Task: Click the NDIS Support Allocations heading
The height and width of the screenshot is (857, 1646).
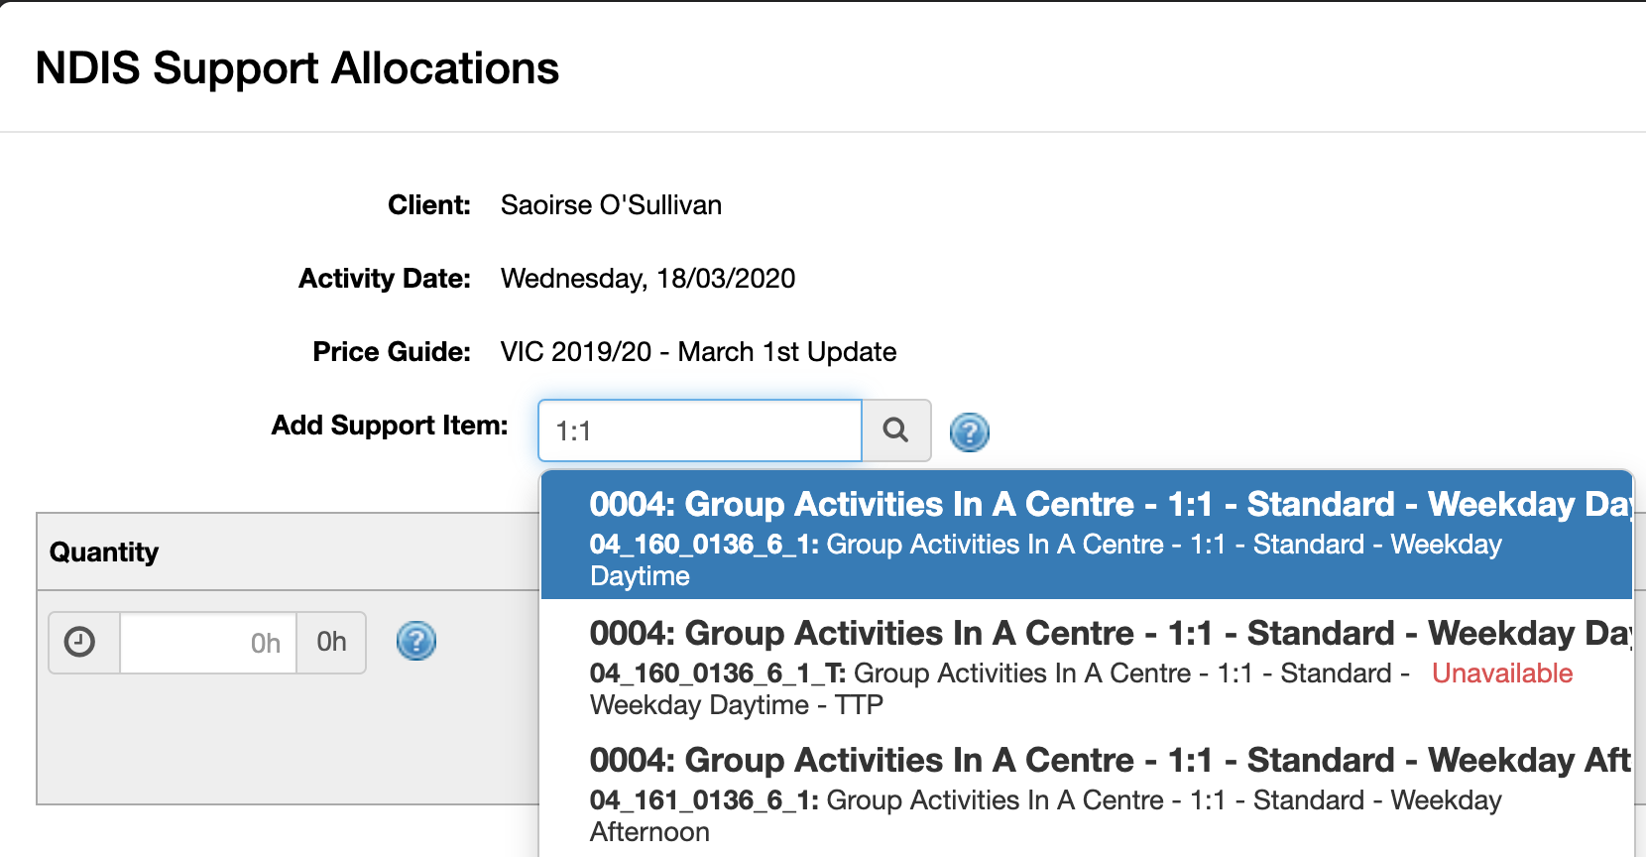Action: (x=297, y=68)
